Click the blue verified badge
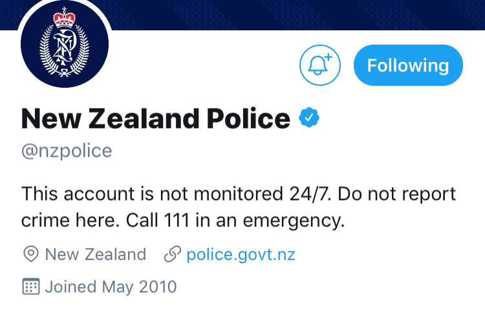The width and height of the screenshot is (485, 311). point(309,117)
